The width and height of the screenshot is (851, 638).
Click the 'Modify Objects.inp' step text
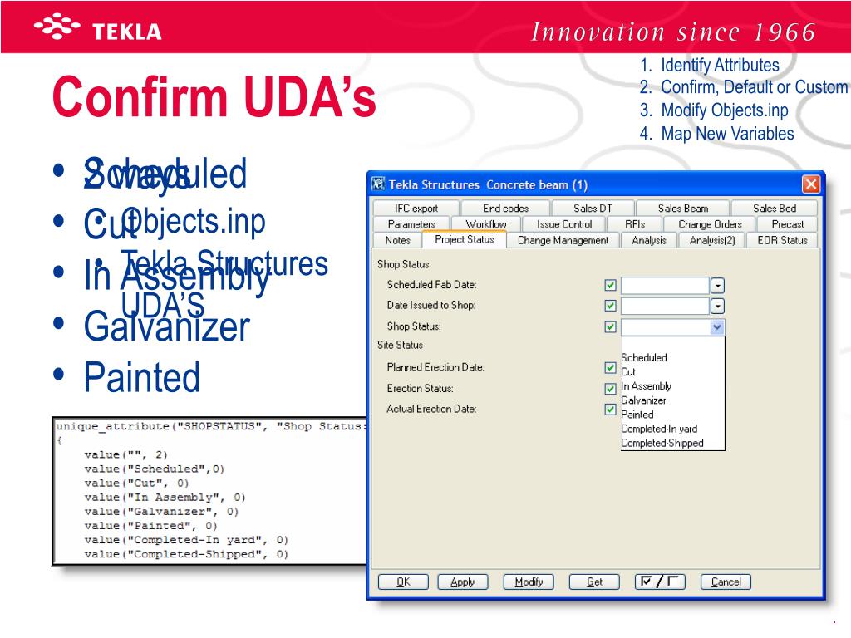coord(725,110)
